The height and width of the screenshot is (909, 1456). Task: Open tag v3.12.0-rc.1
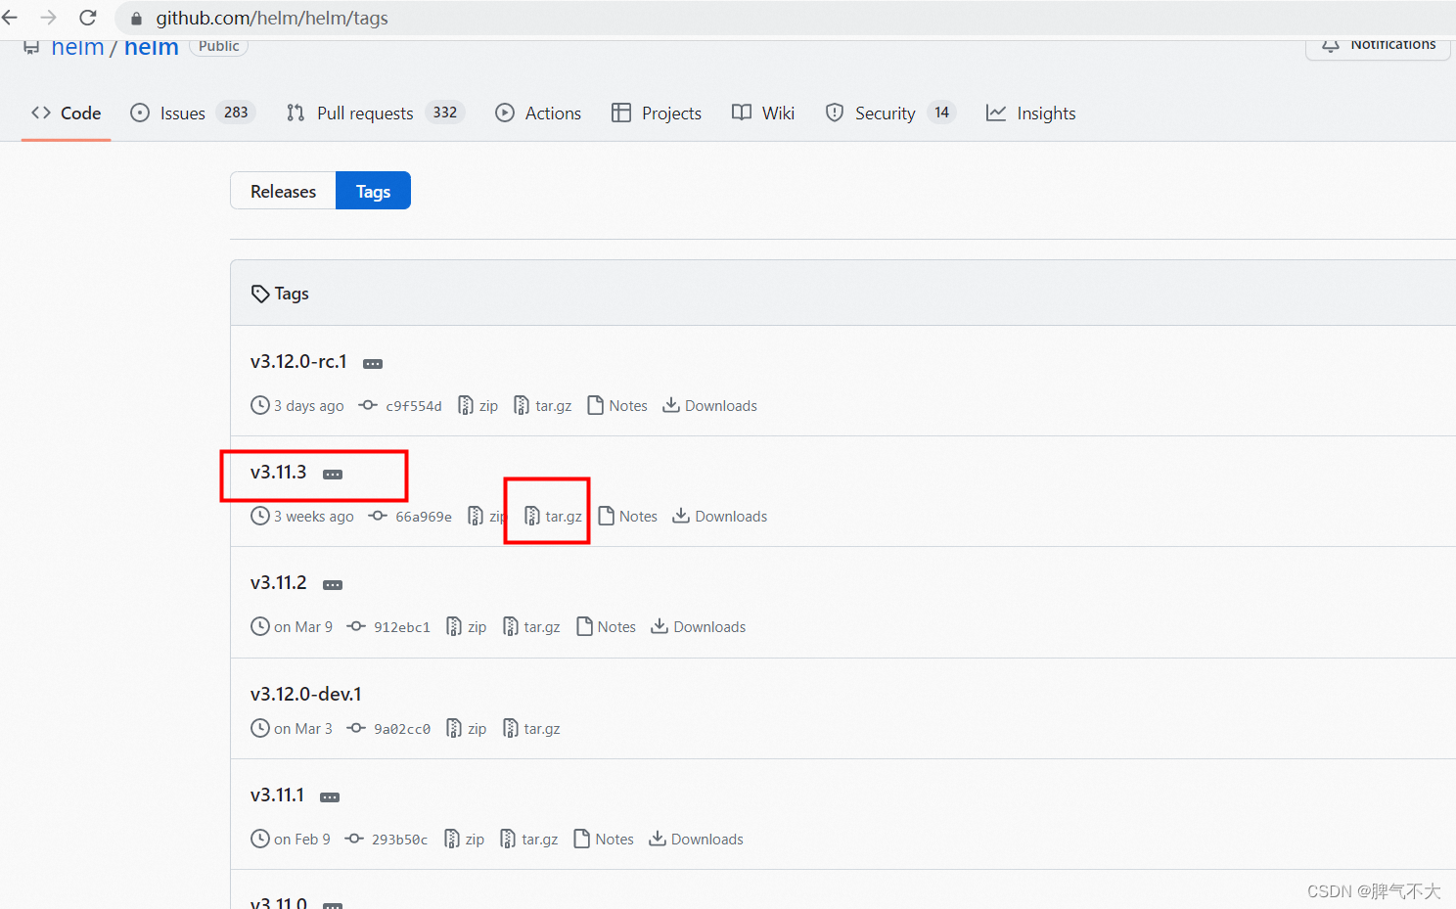[298, 362]
